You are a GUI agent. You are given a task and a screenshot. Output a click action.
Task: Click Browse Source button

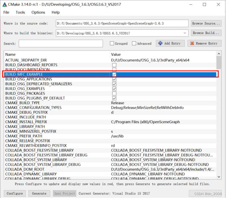(206, 23)
